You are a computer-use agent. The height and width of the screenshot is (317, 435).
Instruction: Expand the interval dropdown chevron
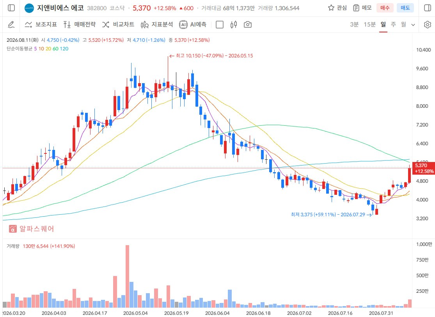point(413,25)
